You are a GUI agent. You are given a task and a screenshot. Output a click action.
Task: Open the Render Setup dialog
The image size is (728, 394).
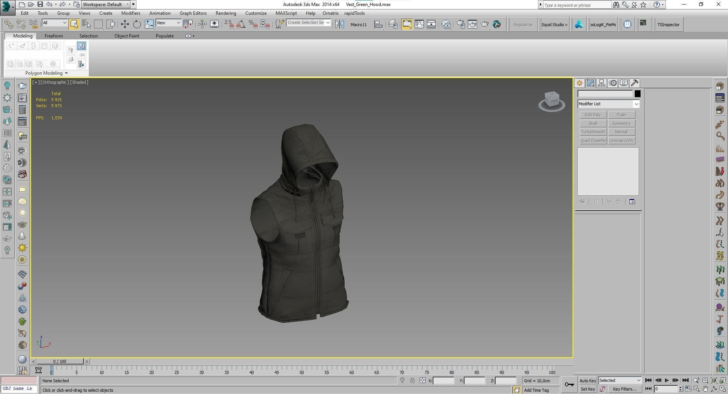460,24
